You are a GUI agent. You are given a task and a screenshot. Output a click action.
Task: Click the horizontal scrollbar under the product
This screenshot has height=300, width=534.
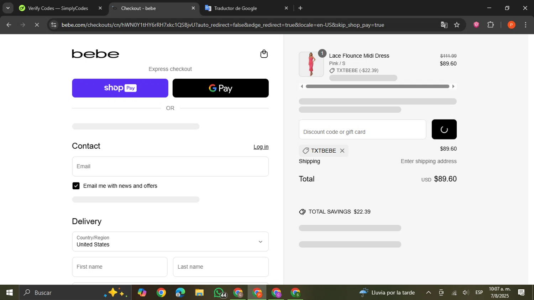[x=377, y=86]
